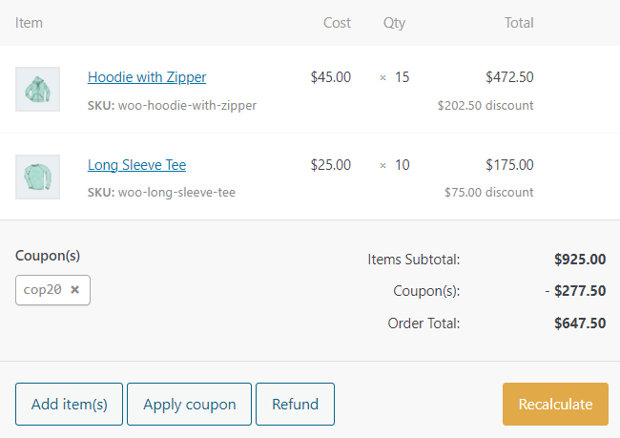This screenshot has width=620, height=438.
Task: Click the Hoodie with Zipper product thumbnail
Action: pos(37,90)
